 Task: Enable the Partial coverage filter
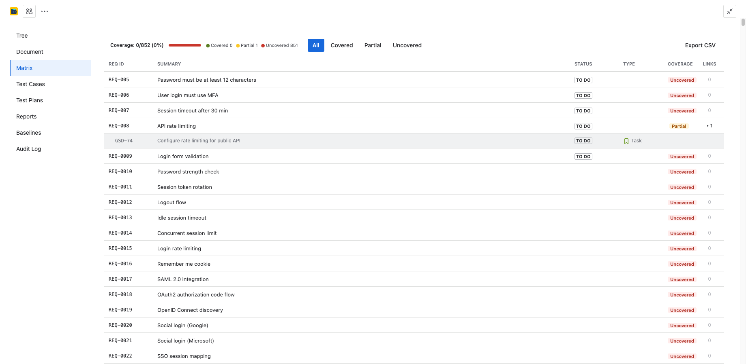pyautogui.click(x=373, y=45)
